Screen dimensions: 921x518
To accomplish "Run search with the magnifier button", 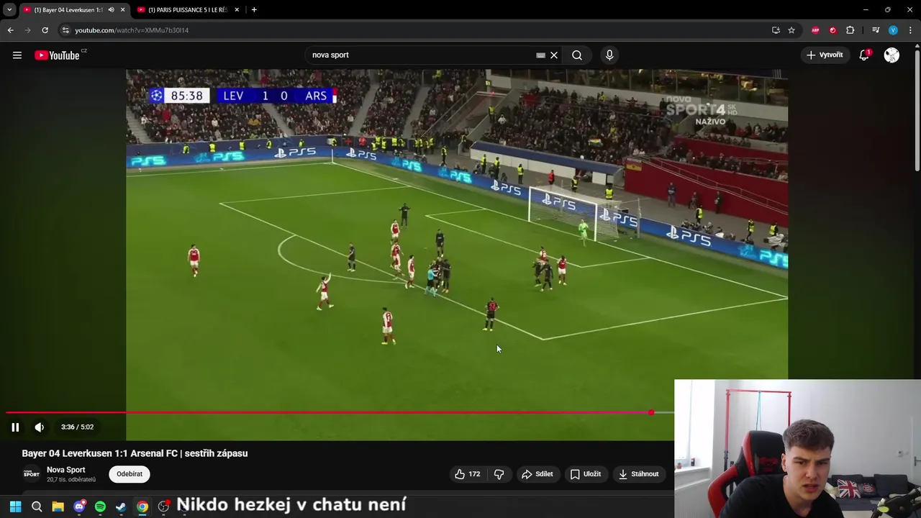I will pos(577,55).
